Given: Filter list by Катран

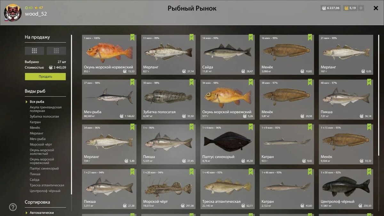Looking at the screenshot, I should pyautogui.click(x=35, y=122).
